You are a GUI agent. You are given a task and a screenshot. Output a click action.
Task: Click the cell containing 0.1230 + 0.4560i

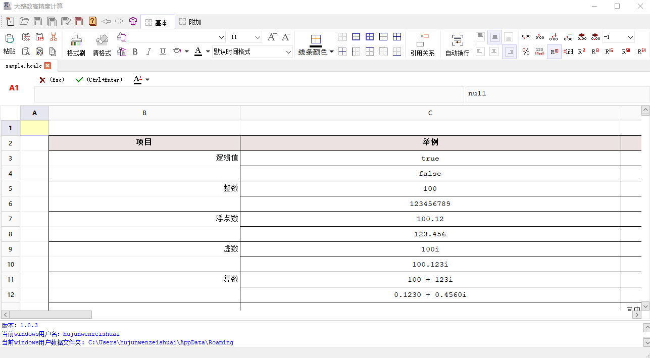click(x=430, y=295)
